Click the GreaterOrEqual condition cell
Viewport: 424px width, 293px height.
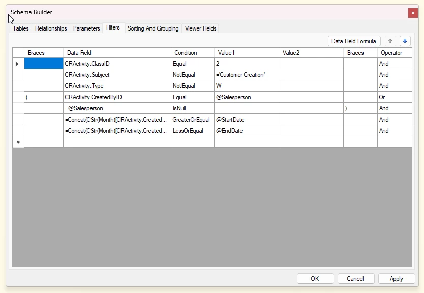click(x=193, y=120)
